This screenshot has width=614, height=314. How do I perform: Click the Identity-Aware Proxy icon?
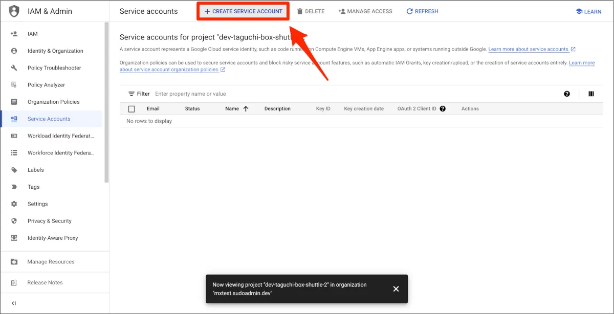14,238
